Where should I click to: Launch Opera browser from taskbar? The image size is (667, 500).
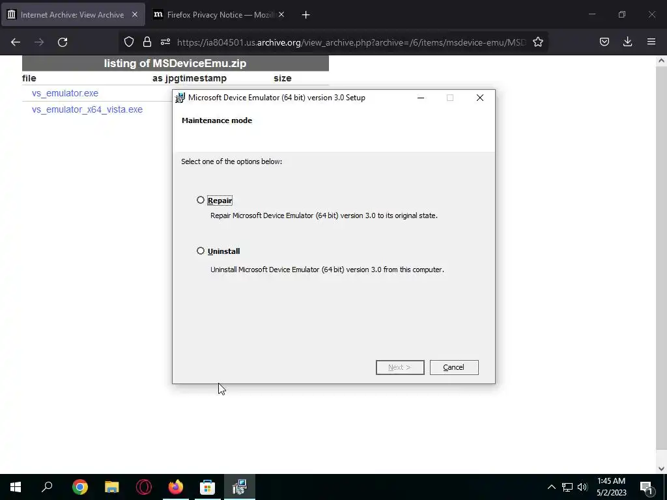click(144, 487)
